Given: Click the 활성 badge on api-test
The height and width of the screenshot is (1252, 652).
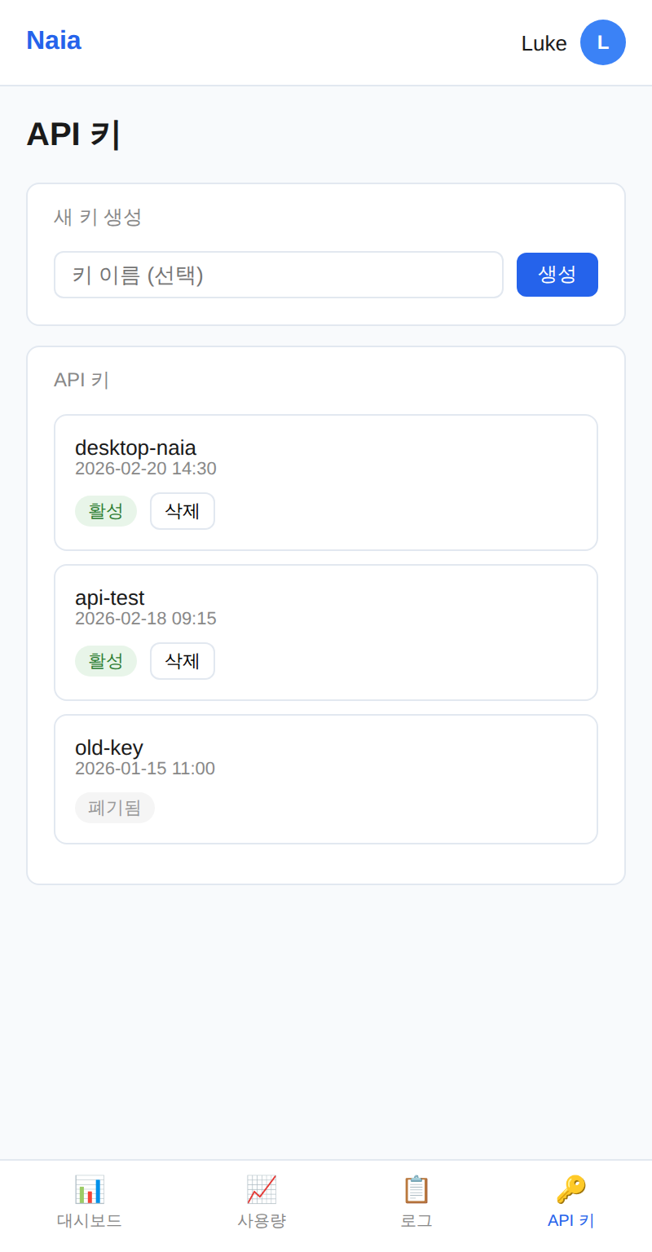Looking at the screenshot, I should pyautogui.click(x=106, y=661).
